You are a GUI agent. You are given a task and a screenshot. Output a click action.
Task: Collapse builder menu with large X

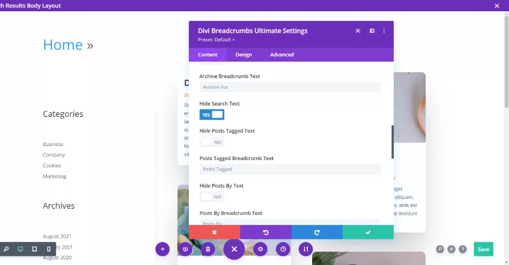pyautogui.click(x=234, y=249)
